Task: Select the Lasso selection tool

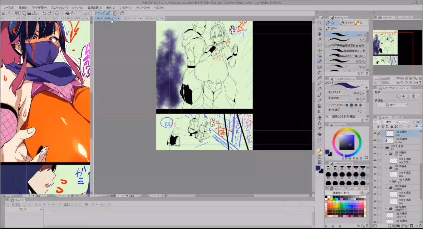Action: (x=319, y=45)
